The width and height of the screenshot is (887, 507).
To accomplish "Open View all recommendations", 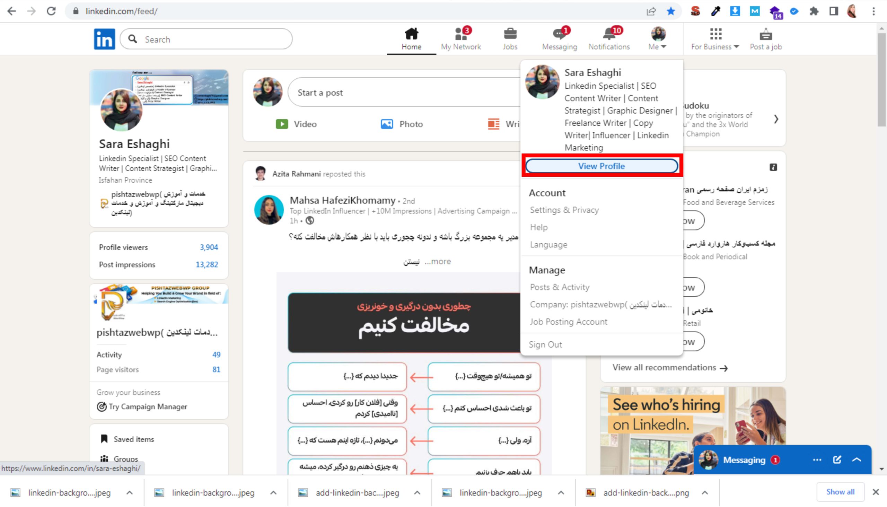I will coord(668,367).
